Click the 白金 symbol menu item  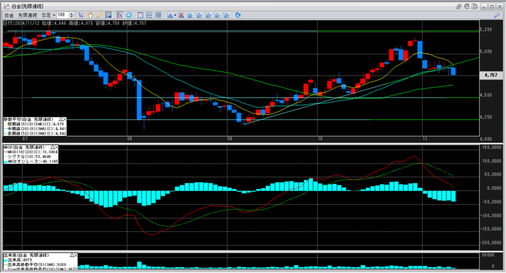[x=9, y=15]
